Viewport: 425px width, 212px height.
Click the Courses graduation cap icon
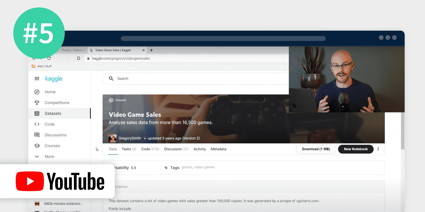[x=37, y=146]
